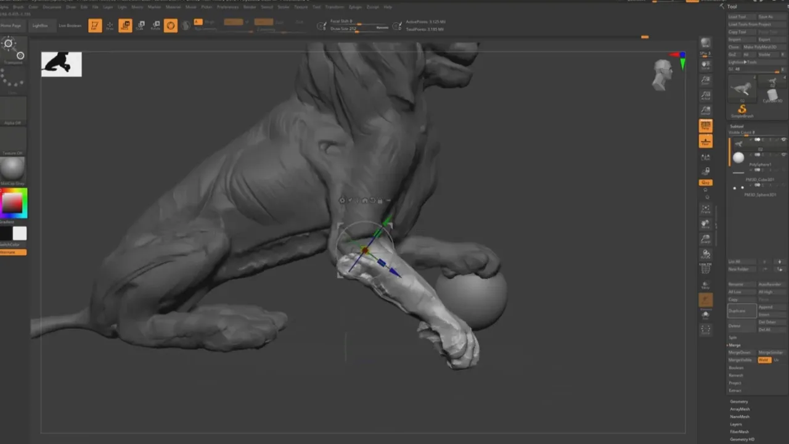
Task: Toggle the Gizmo 3D circle icon
Action: coord(171,25)
